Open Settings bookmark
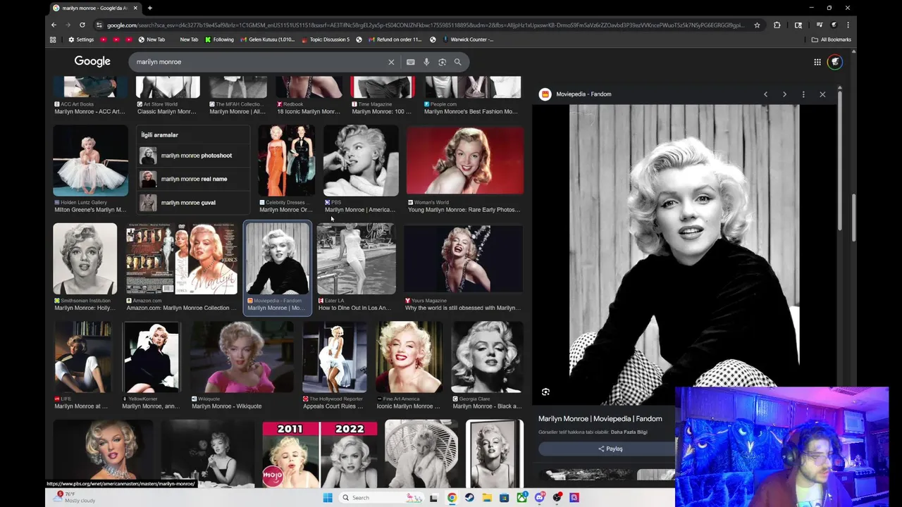Screen dimensions: 902x507 click(81, 39)
